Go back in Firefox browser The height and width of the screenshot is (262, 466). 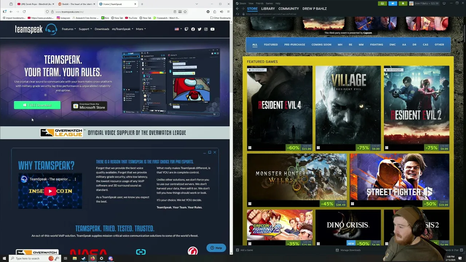pos(11,12)
